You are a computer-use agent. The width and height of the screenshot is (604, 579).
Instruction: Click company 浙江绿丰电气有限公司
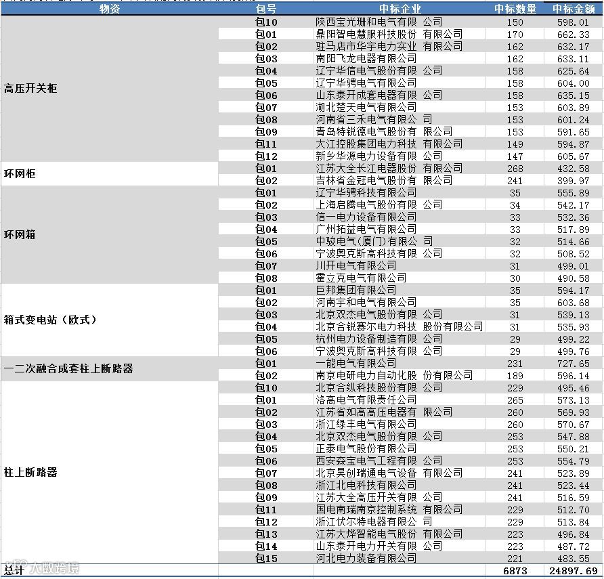[366, 425]
